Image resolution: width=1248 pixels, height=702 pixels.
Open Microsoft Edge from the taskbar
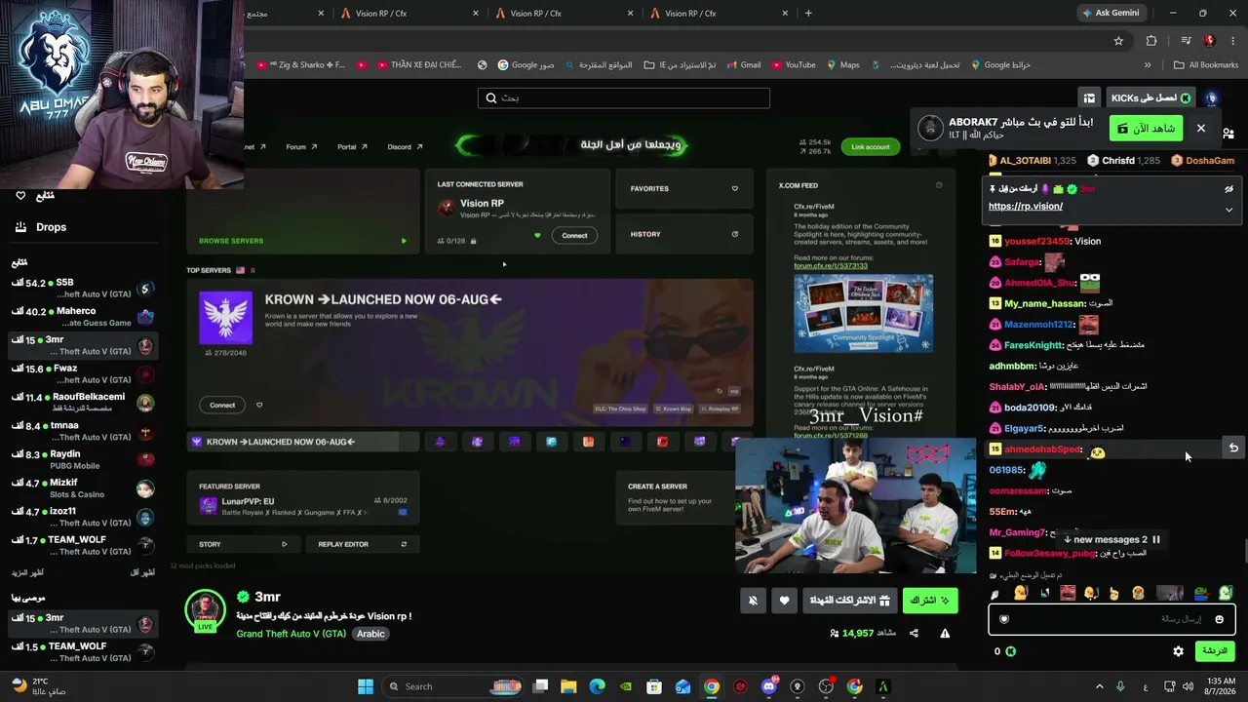click(x=597, y=686)
